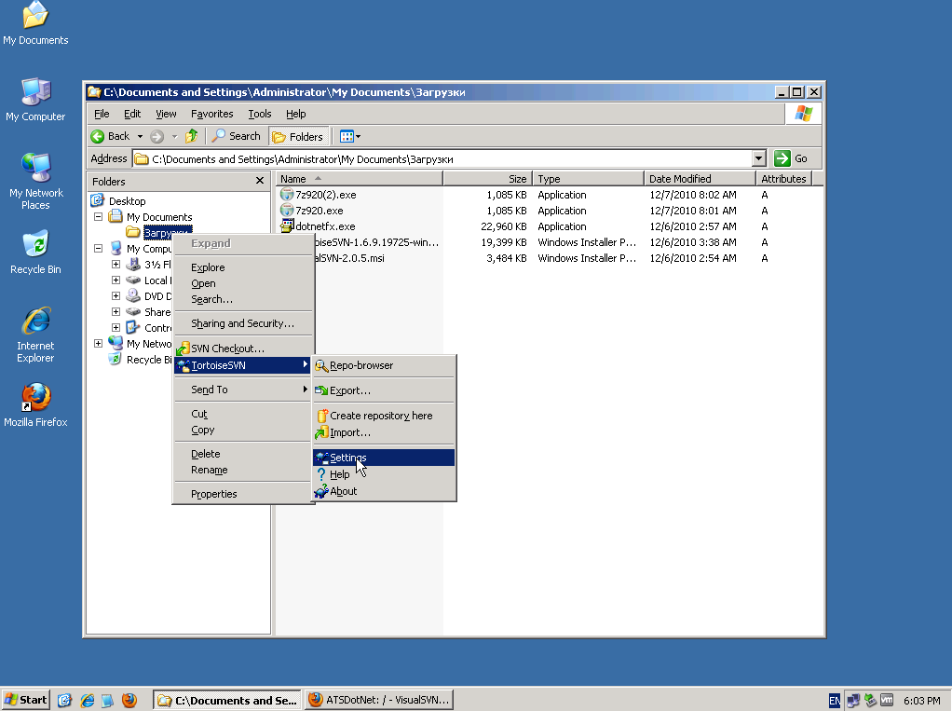Open Recycle Bin desktop icon
Image resolution: width=952 pixels, height=711 pixels.
[35, 253]
